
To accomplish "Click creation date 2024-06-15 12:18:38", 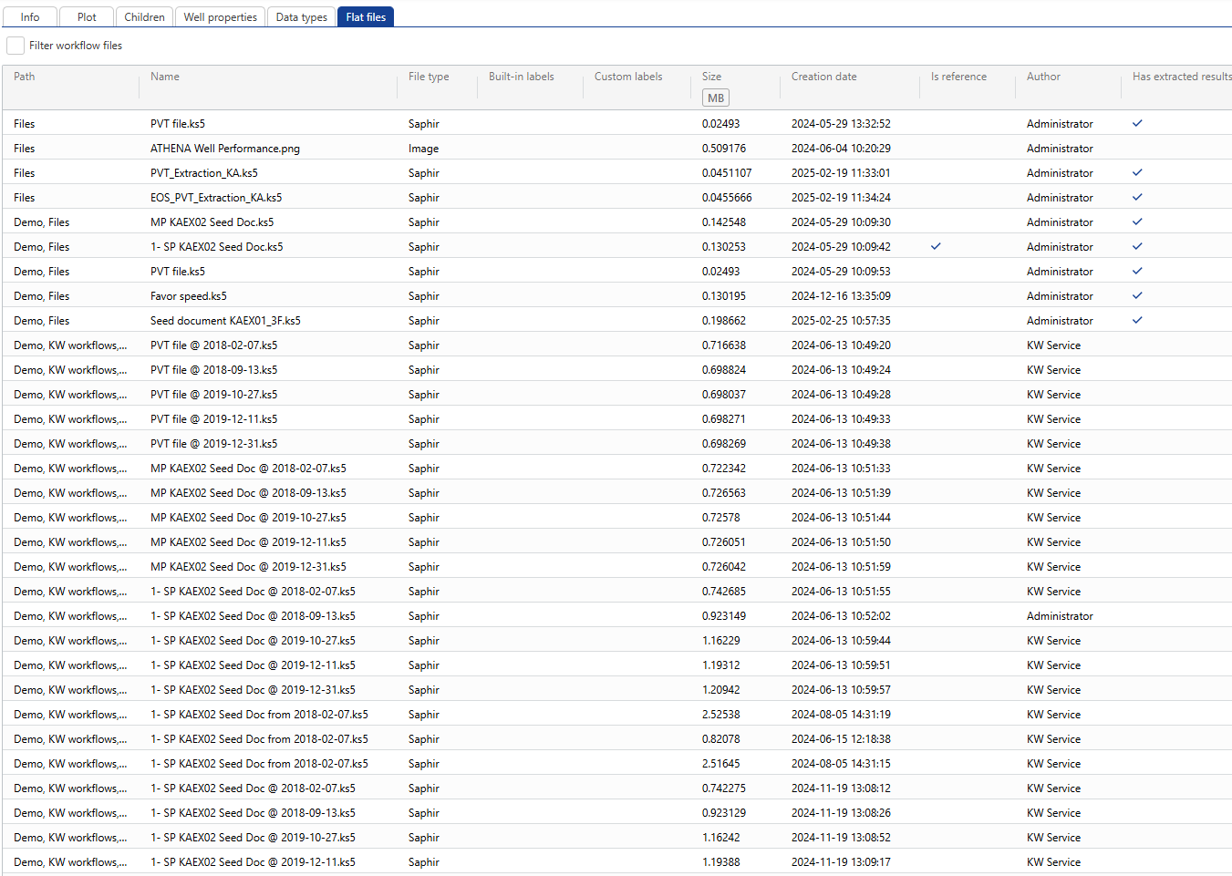I will (x=841, y=739).
